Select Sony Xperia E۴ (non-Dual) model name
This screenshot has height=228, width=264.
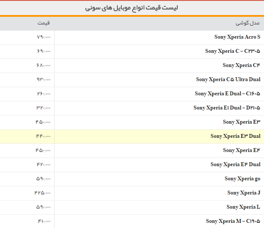242,150
